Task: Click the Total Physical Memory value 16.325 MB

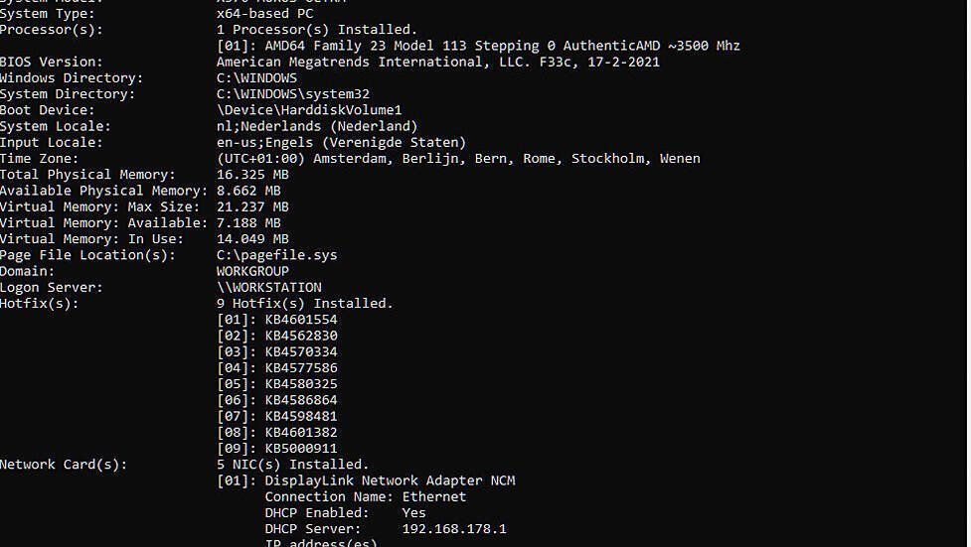Action: pyautogui.click(x=252, y=175)
